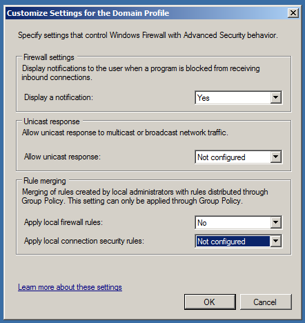Expand the Allow unicast response dropdown arrow
The width and height of the screenshot is (305, 323).
click(x=275, y=157)
